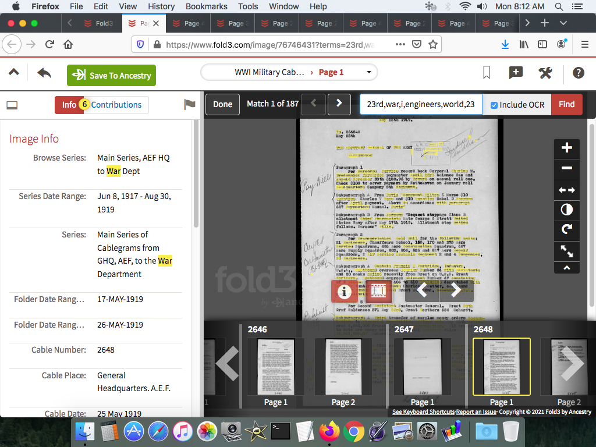The width and height of the screenshot is (596, 447).
Task: Open the Bookmarks menu in the menu bar
Action: pos(206,6)
